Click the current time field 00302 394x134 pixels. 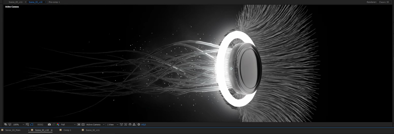(40, 125)
